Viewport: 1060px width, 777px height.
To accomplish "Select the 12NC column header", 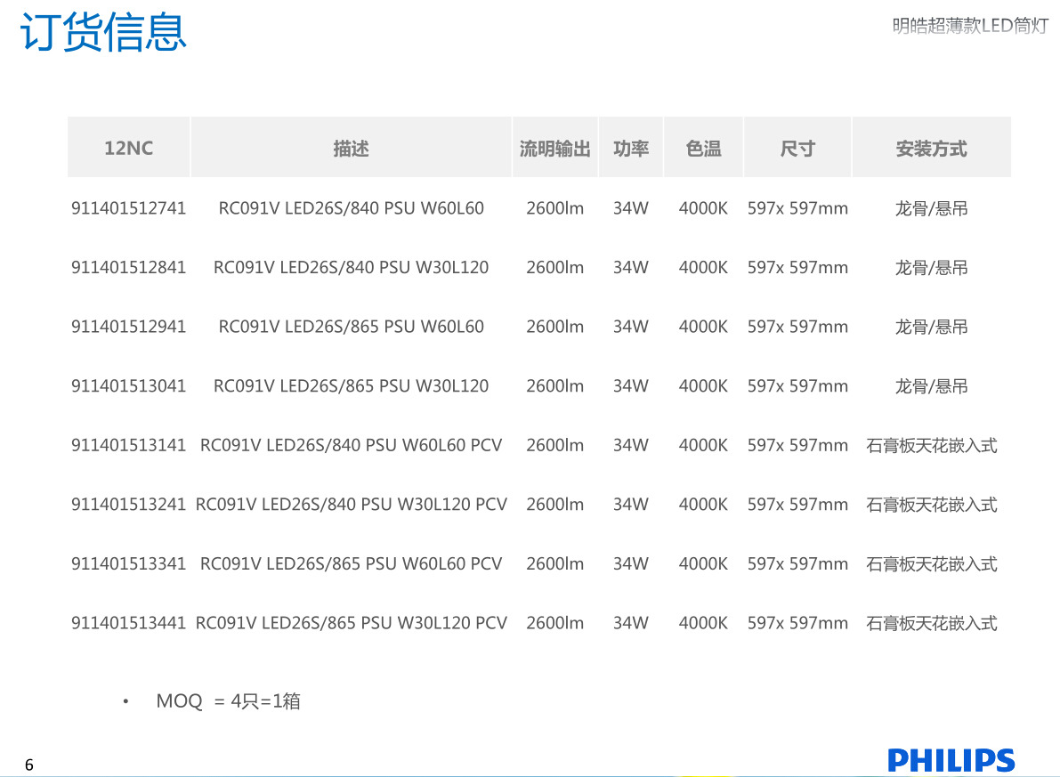I will [x=128, y=148].
